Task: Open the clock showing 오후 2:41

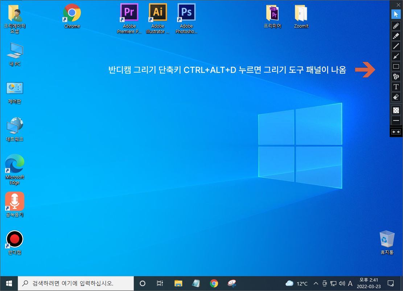Action: (369, 283)
